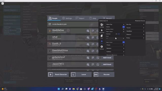Report Daeth_0 using the flag icon
Viewport: 162px width, 91px height.
(x=93, y=44)
